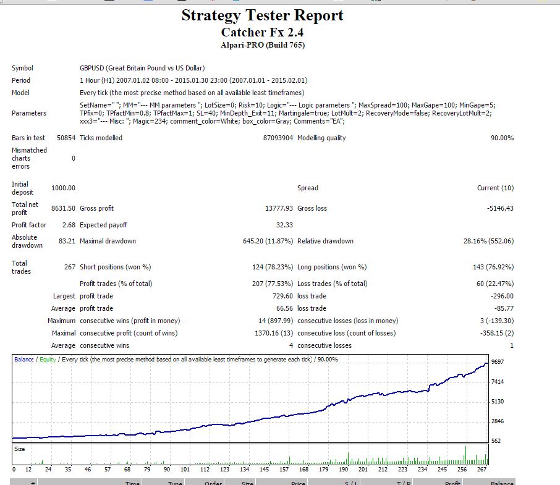Select Gross loss value -5146.43
The width and height of the screenshot is (560, 485).
tap(500, 208)
